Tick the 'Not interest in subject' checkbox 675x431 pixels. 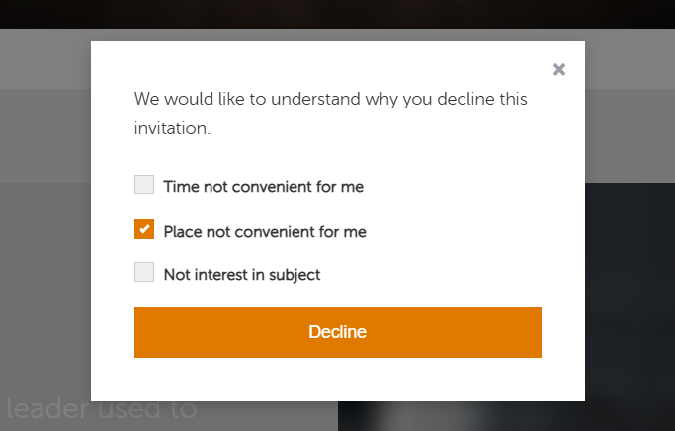144,273
